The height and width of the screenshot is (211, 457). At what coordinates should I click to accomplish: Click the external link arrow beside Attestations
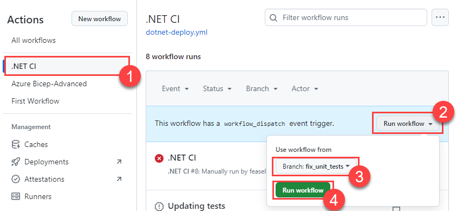pos(119,179)
